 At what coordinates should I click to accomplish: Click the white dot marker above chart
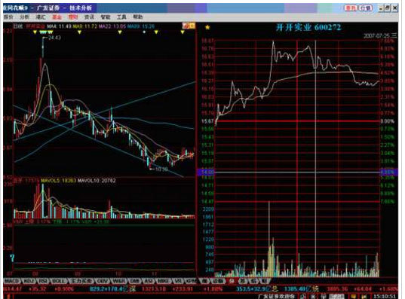[x=144, y=32]
